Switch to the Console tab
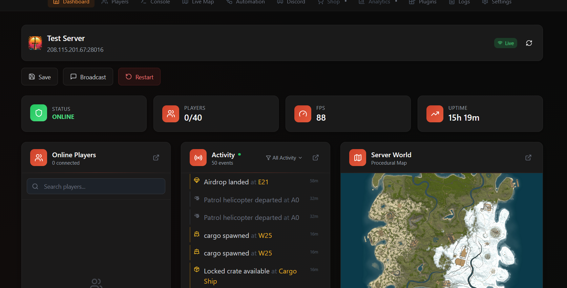The image size is (567, 288). 155,2
